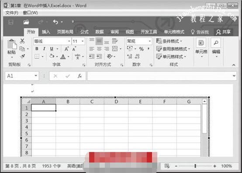Open the 单元格 cells dropdown
This screenshot has height=173, width=242.
click(201, 48)
